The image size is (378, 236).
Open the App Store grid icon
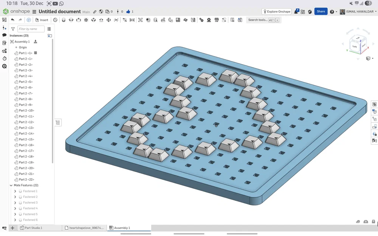(303, 12)
